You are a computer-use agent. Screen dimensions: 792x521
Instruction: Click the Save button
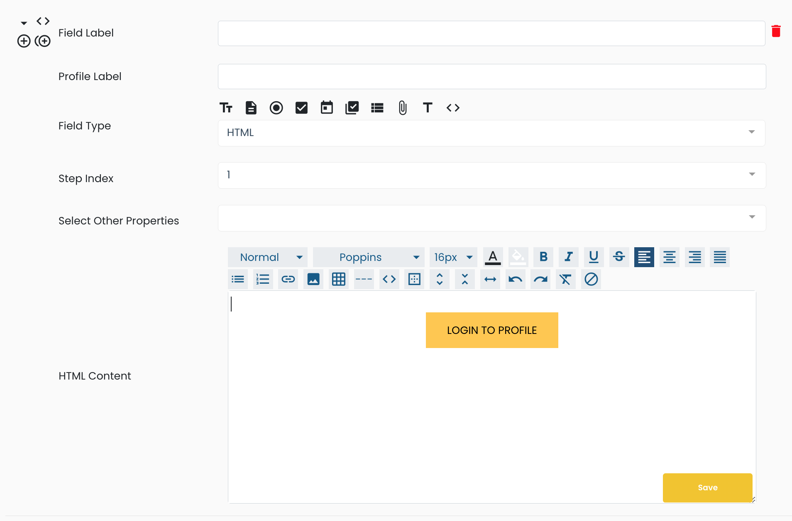[707, 487]
